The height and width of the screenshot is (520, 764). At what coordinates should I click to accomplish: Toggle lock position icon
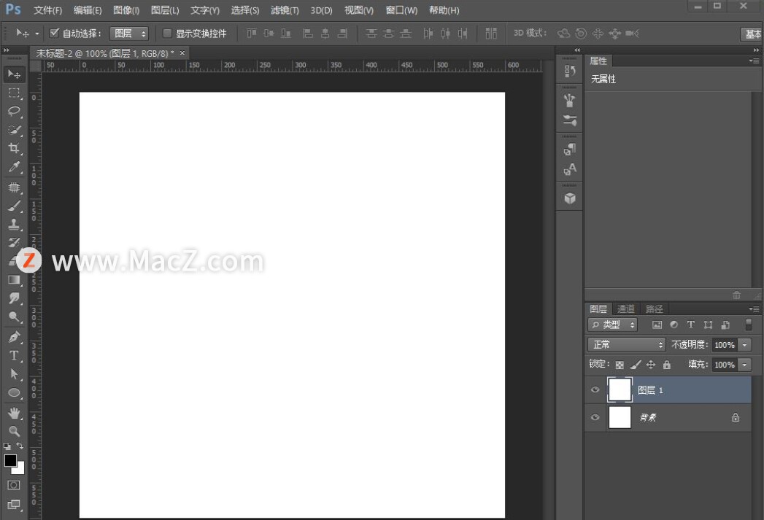pos(651,364)
